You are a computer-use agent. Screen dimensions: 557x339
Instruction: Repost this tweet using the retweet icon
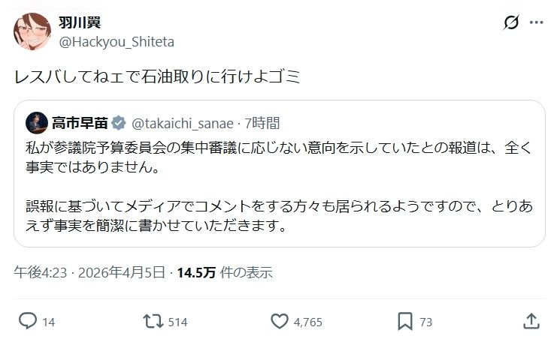[x=153, y=322]
